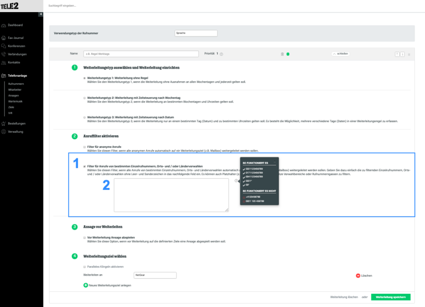Click the Weiterleitung speichern button
Screen dimensions: 425x307
click(x=391, y=297)
